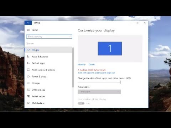The width and height of the screenshot is (171, 128).
Task: Click the Apps & features list icon
Action: click(28, 57)
